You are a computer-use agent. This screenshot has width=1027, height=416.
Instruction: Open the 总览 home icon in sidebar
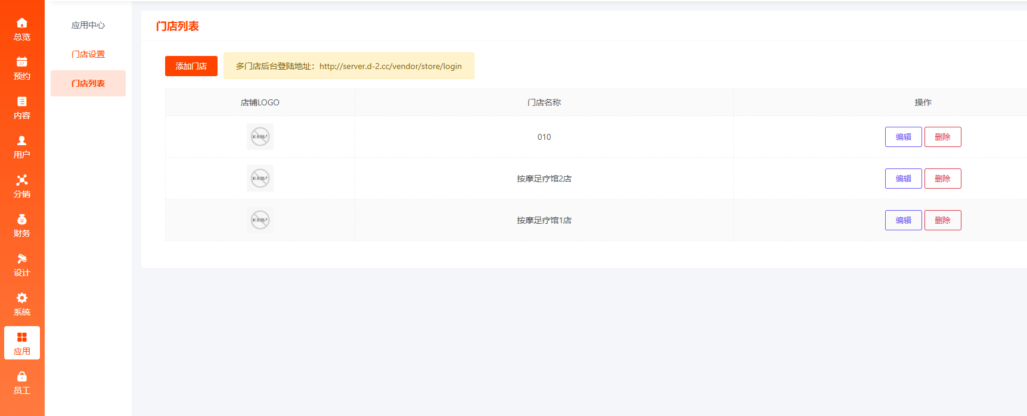pyautogui.click(x=22, y=23)
